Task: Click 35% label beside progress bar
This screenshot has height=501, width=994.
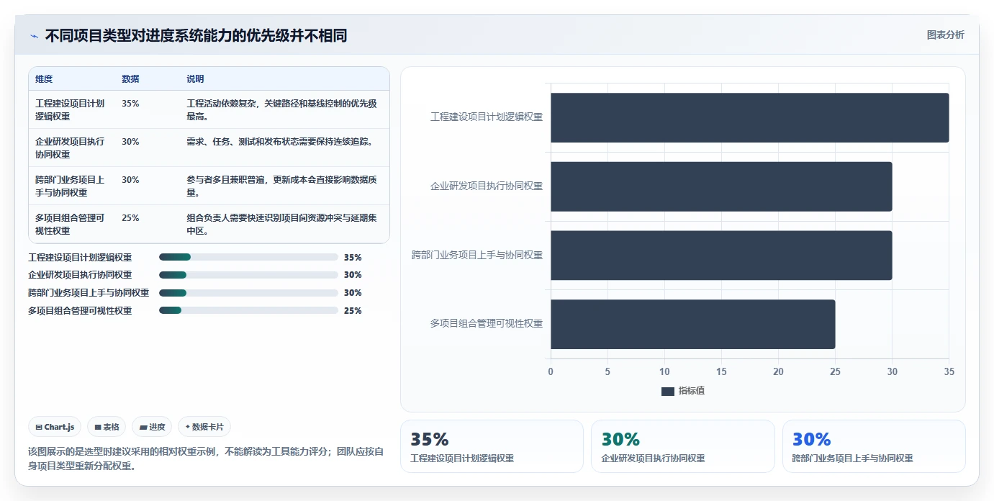Action: [353, 257]
